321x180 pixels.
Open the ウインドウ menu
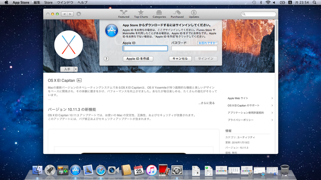pyautogui.click(x=65, y=3)
